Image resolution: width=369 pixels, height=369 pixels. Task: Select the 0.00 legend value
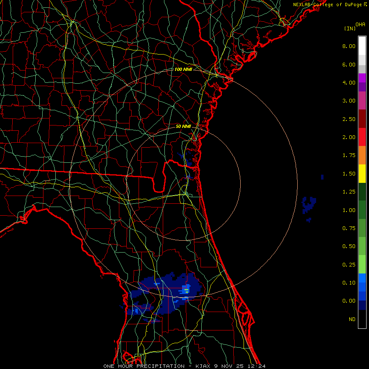pos(349,301)
